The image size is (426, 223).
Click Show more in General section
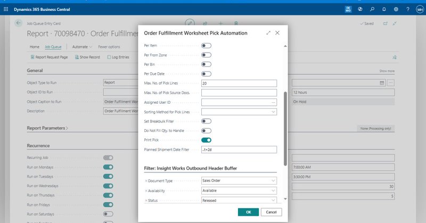[x=387, y=71]
